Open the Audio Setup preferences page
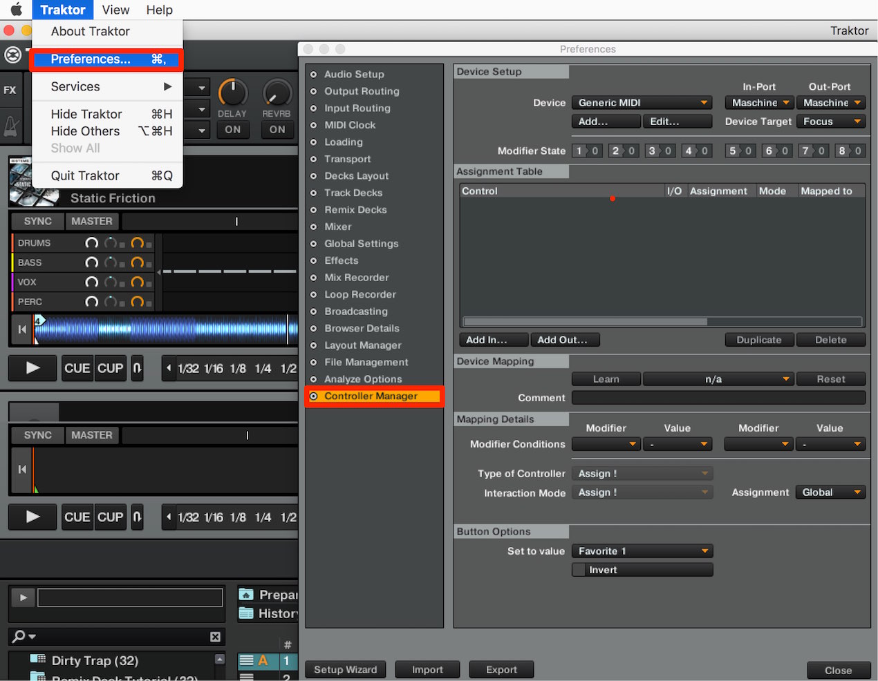The width and height of the screenshot is (878, 681). (354, 74)
